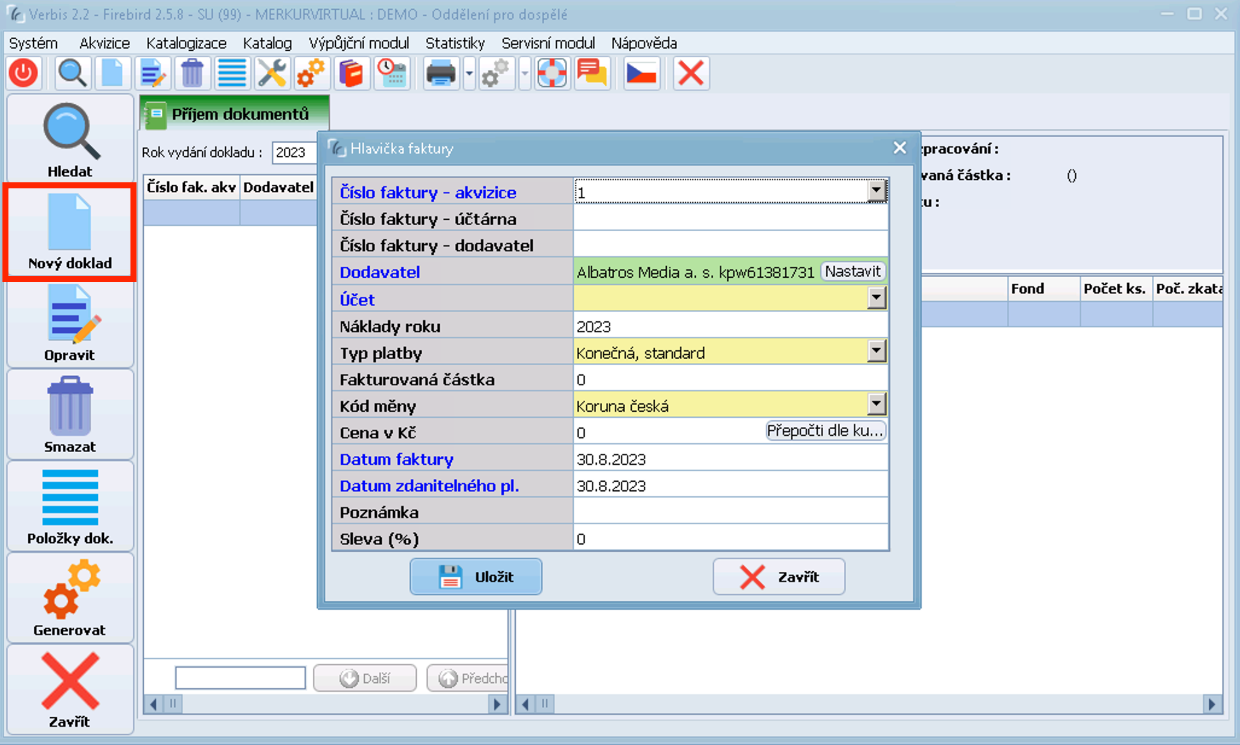Expand the Účet dropdown arrow
Viewport: 1240px width, 745px height.
(x=876, y=298)
